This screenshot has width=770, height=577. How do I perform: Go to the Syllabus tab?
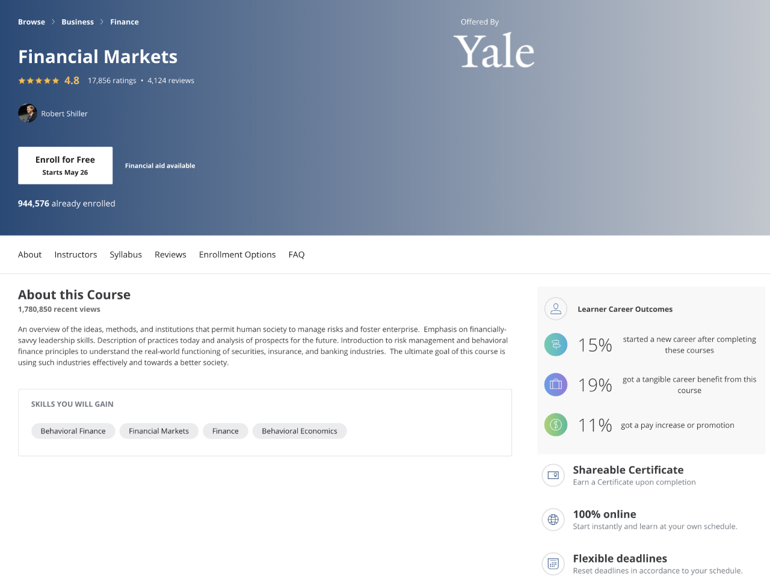[126, 255]
